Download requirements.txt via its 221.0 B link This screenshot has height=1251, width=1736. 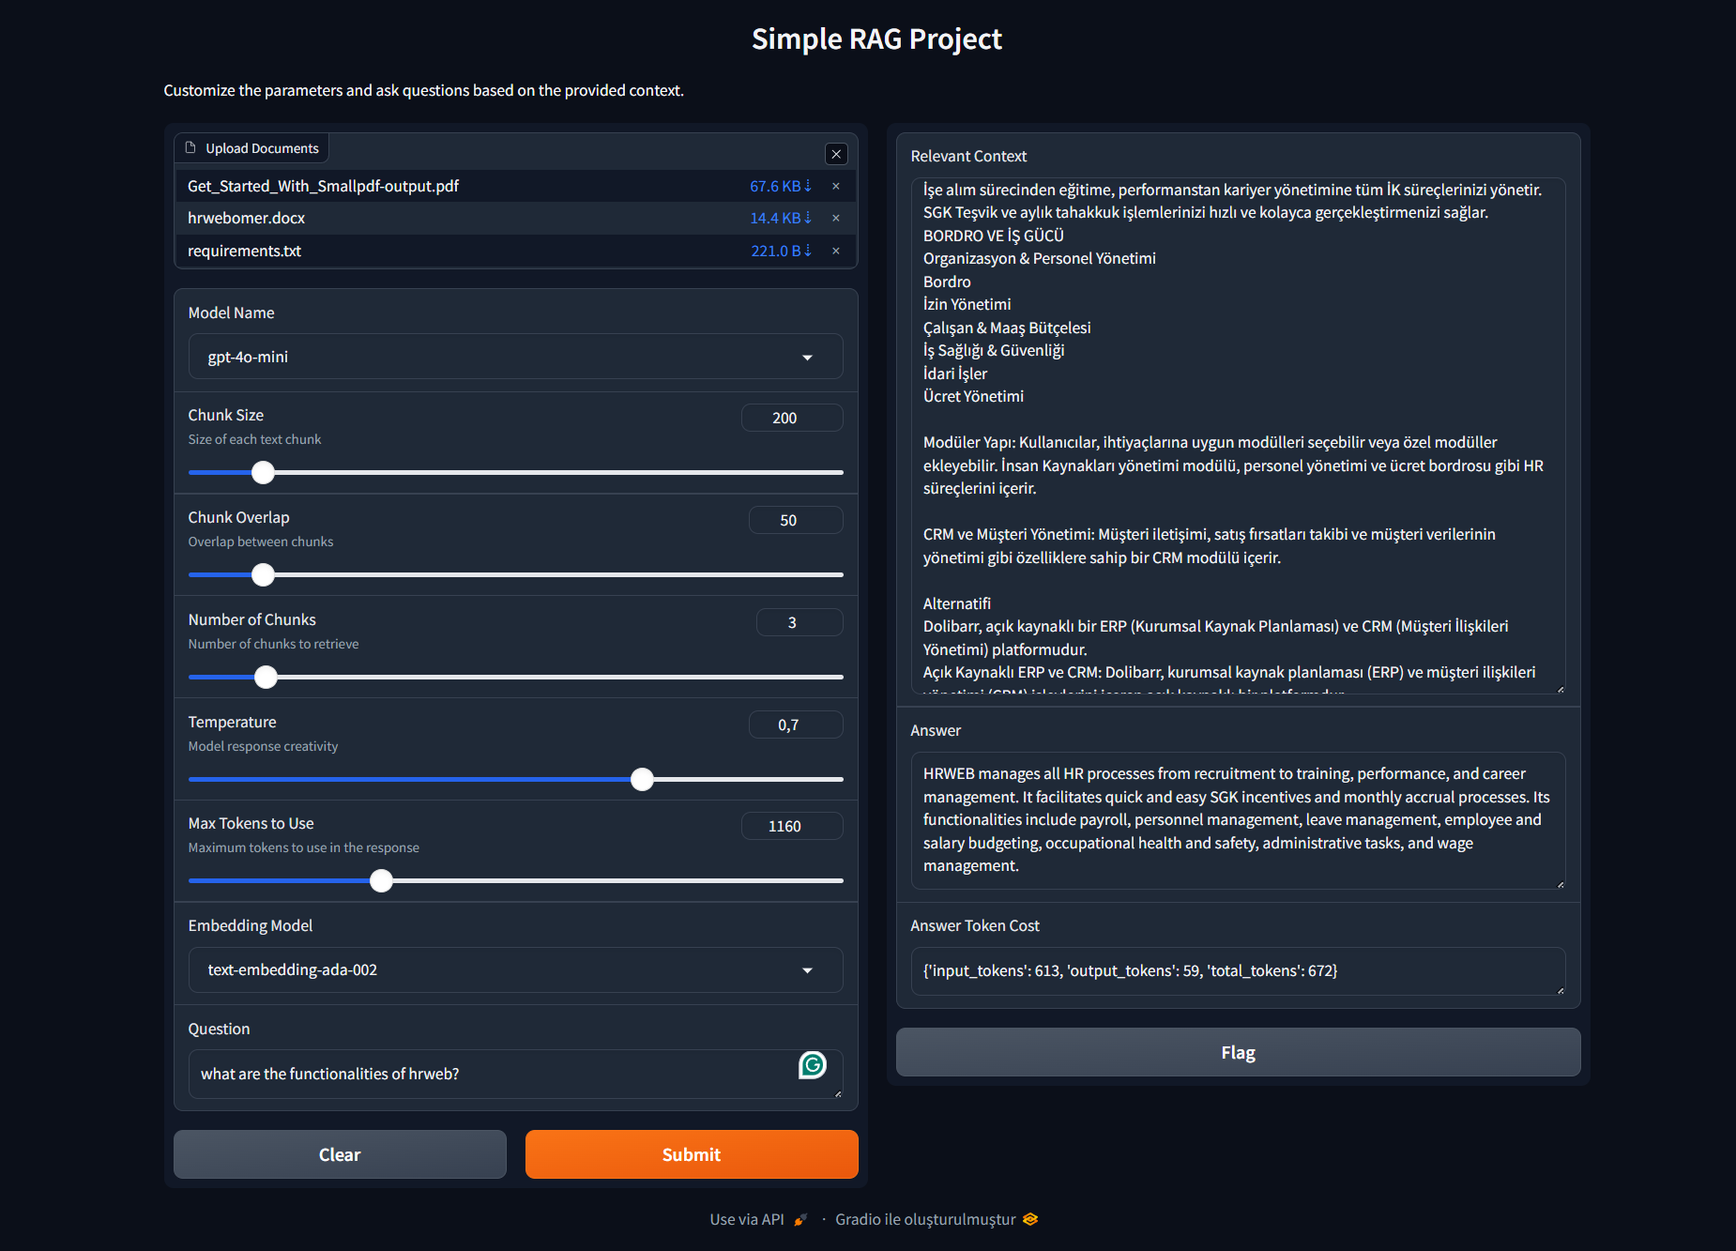click(781, 251)
